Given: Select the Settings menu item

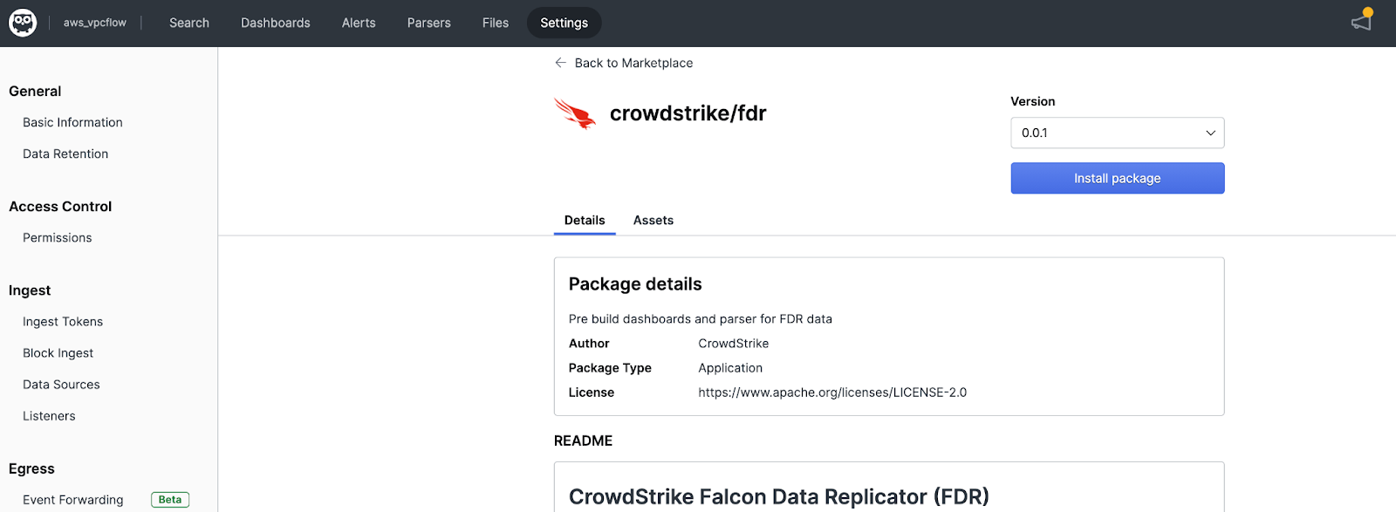Looking at the screenshot, I should click(x=565, y=23).
